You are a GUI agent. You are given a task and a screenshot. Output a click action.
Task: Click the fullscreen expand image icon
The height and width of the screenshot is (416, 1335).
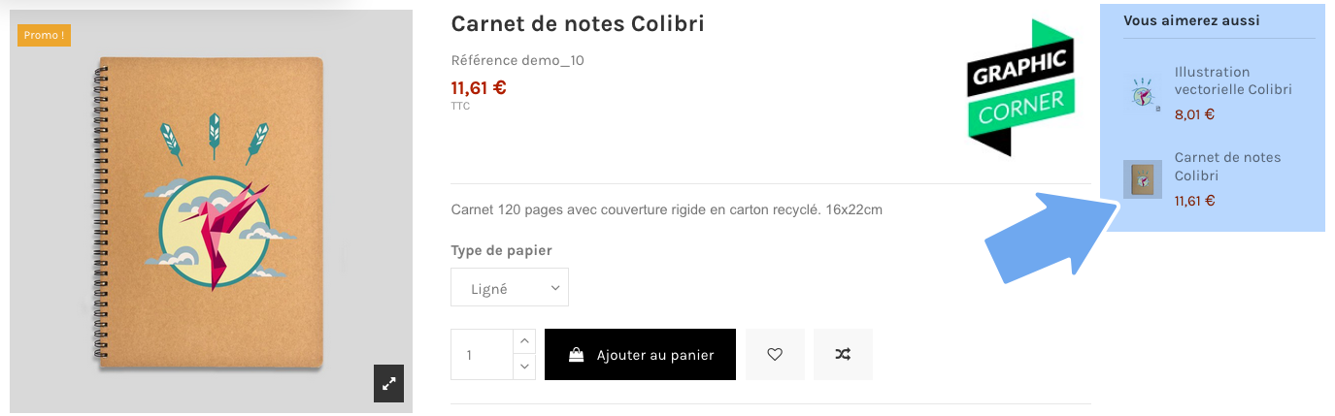388,383
